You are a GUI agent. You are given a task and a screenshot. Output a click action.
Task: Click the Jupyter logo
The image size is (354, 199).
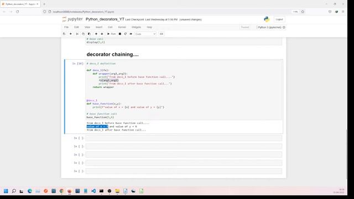pyautogui.click(x=72, y=19)
